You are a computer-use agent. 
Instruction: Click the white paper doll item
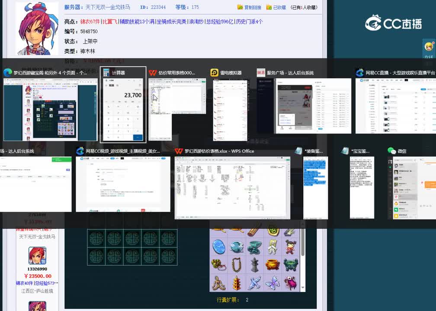point(272,247)
